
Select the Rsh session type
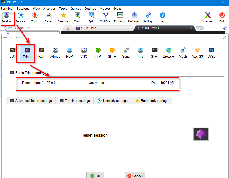(x=41, y=53)
